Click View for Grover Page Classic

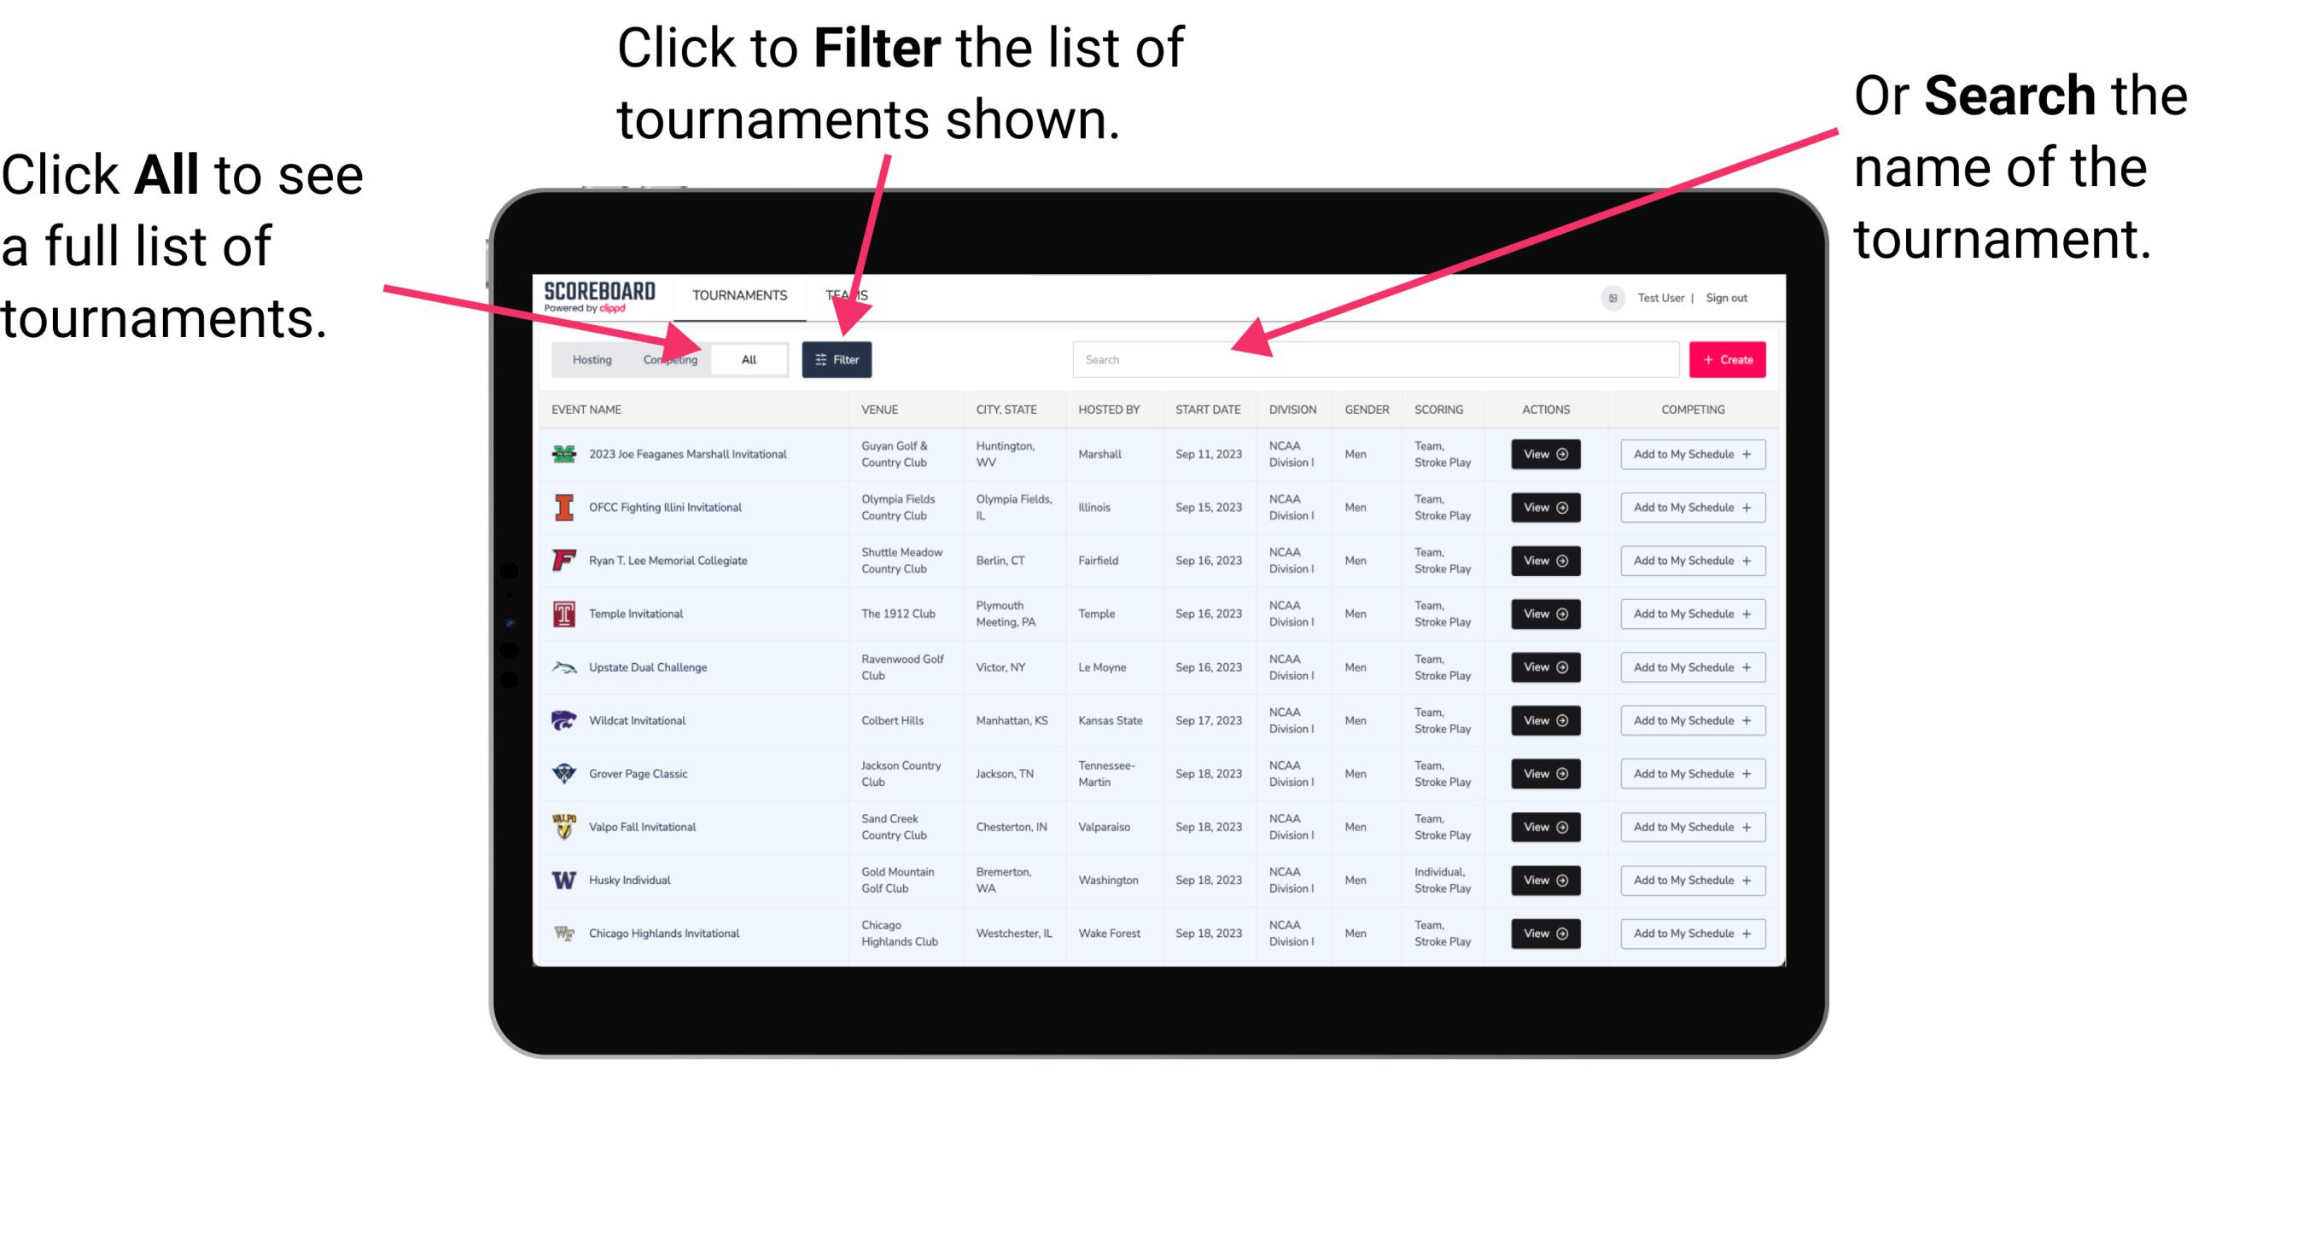[x=1542, y=773]
